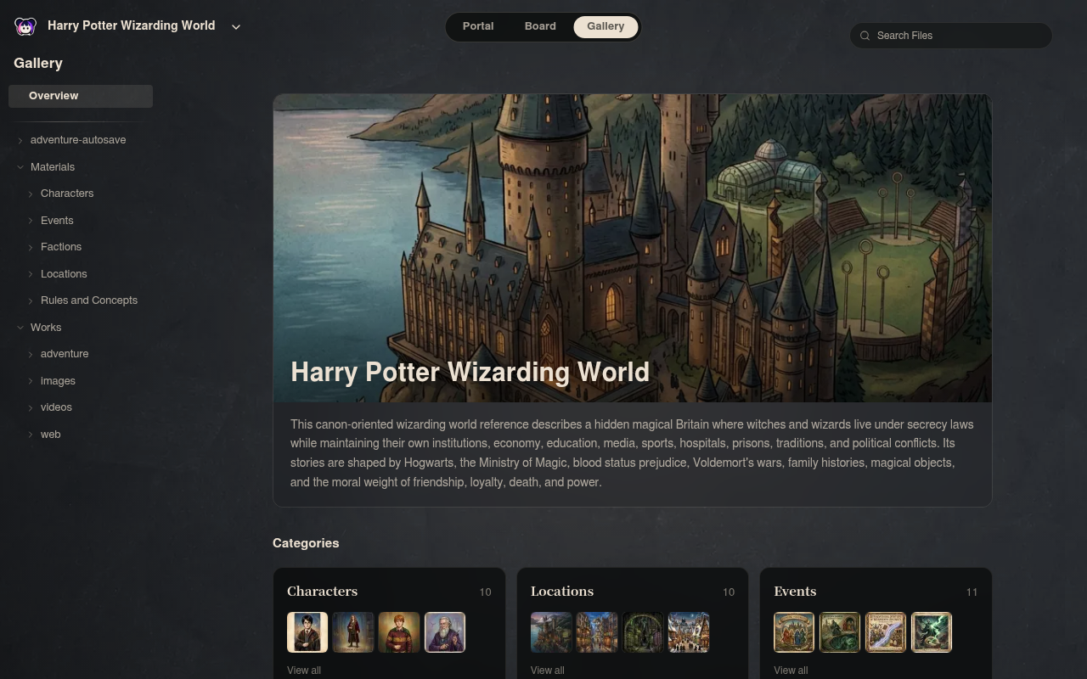Open fourth Events green thumbnail

(x=932, y=632)
